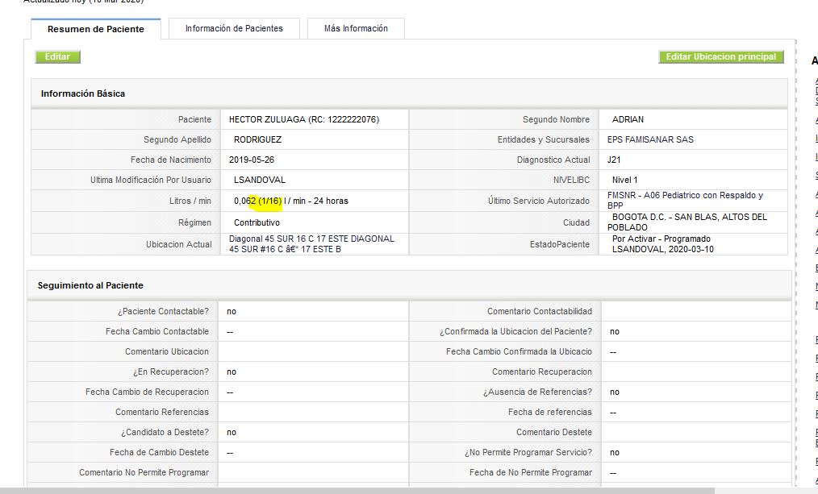This screenshot has width=818, height=494.
Task: Select EPS FAMISANAR SAS entity value
Action: [x=650, y=139]
